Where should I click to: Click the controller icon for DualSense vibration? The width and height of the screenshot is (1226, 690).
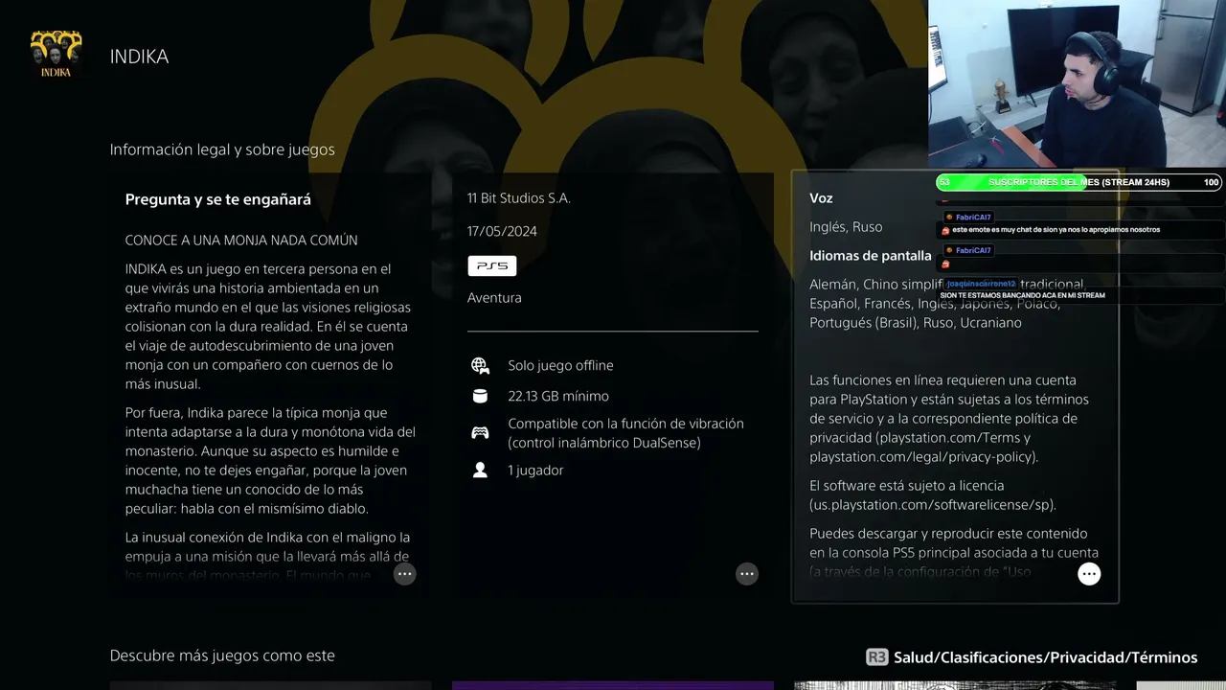click(x=480, y=432)
